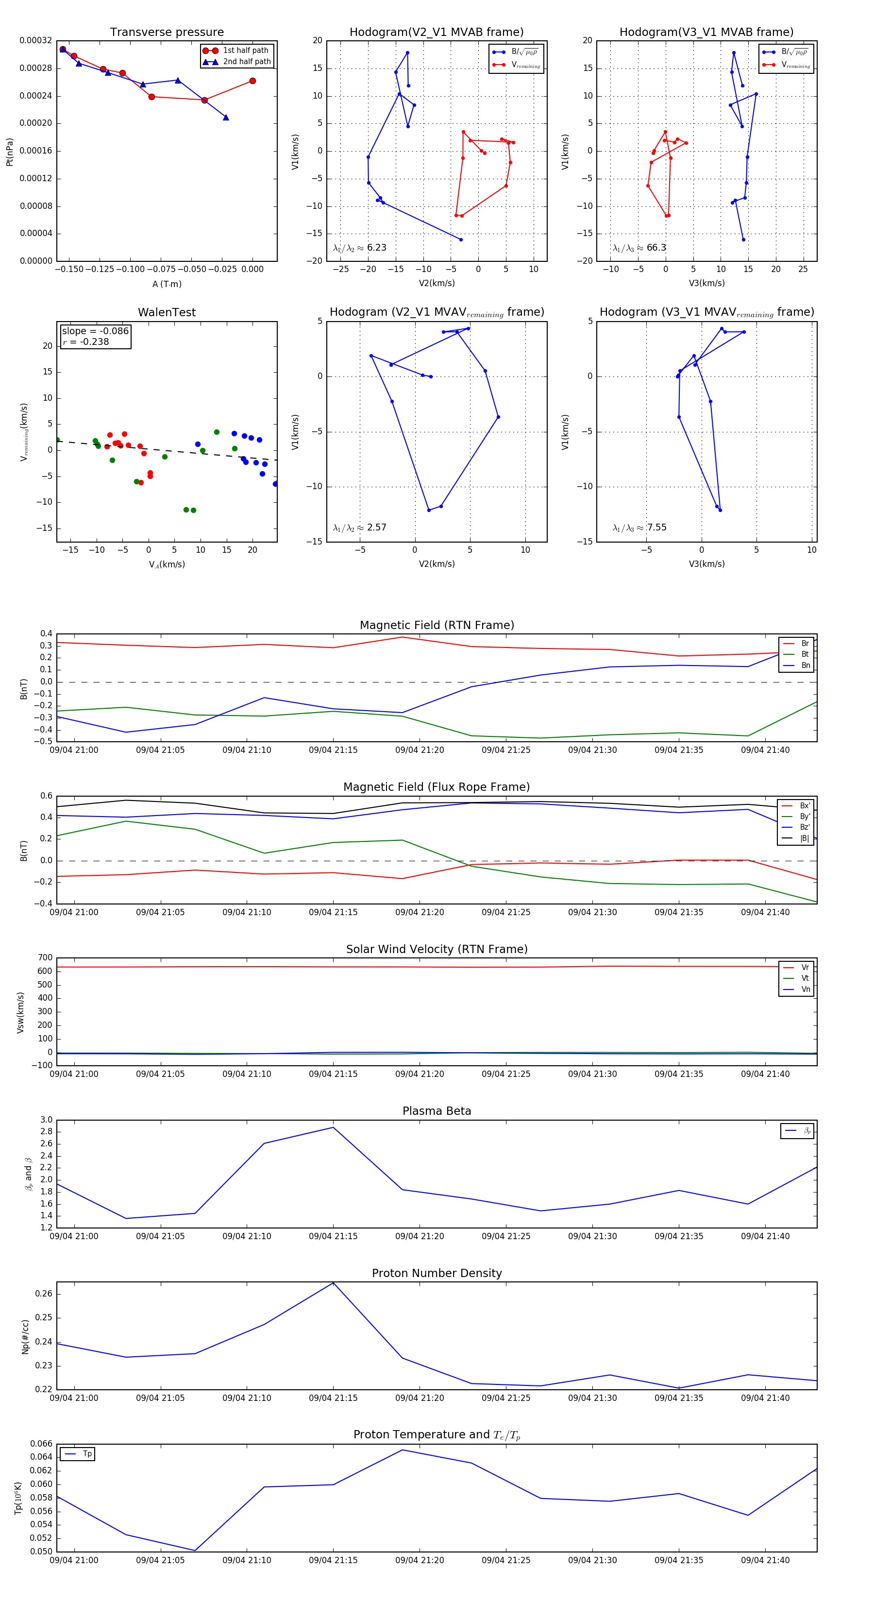Click the "βp and β" y-axis label
The width and height of the screenshot is (874, 1603).
28,1174
